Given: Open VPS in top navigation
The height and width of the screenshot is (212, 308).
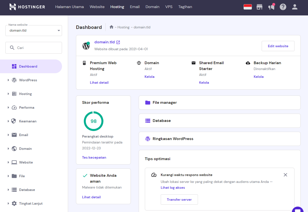Looking at the screenshot, I should coord(169,7).
